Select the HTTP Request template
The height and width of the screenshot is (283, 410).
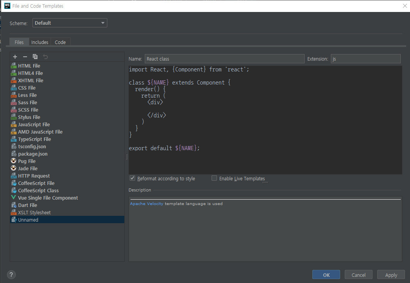(x=67, y=176)
